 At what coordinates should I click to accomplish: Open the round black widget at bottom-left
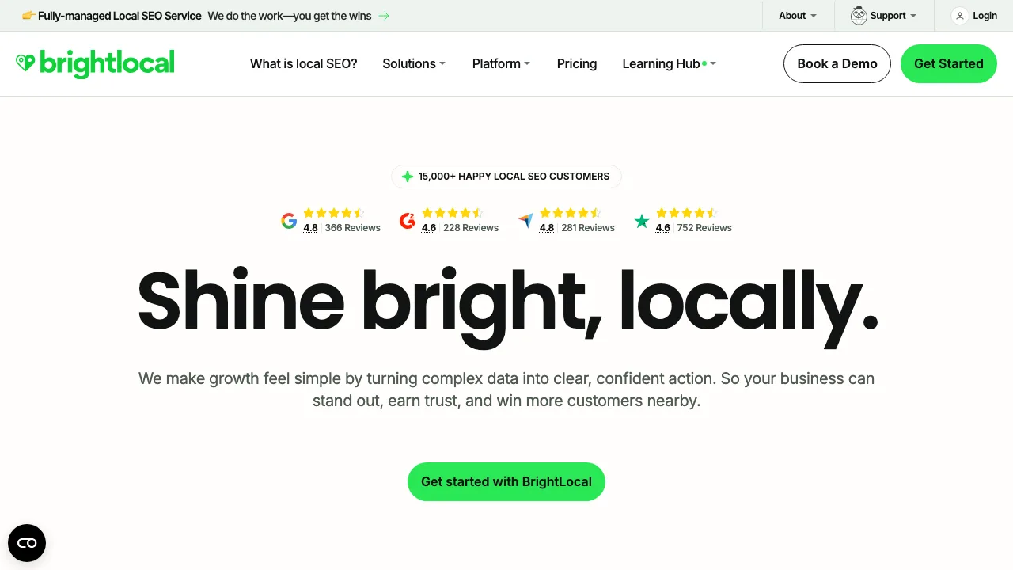point(27,543)
